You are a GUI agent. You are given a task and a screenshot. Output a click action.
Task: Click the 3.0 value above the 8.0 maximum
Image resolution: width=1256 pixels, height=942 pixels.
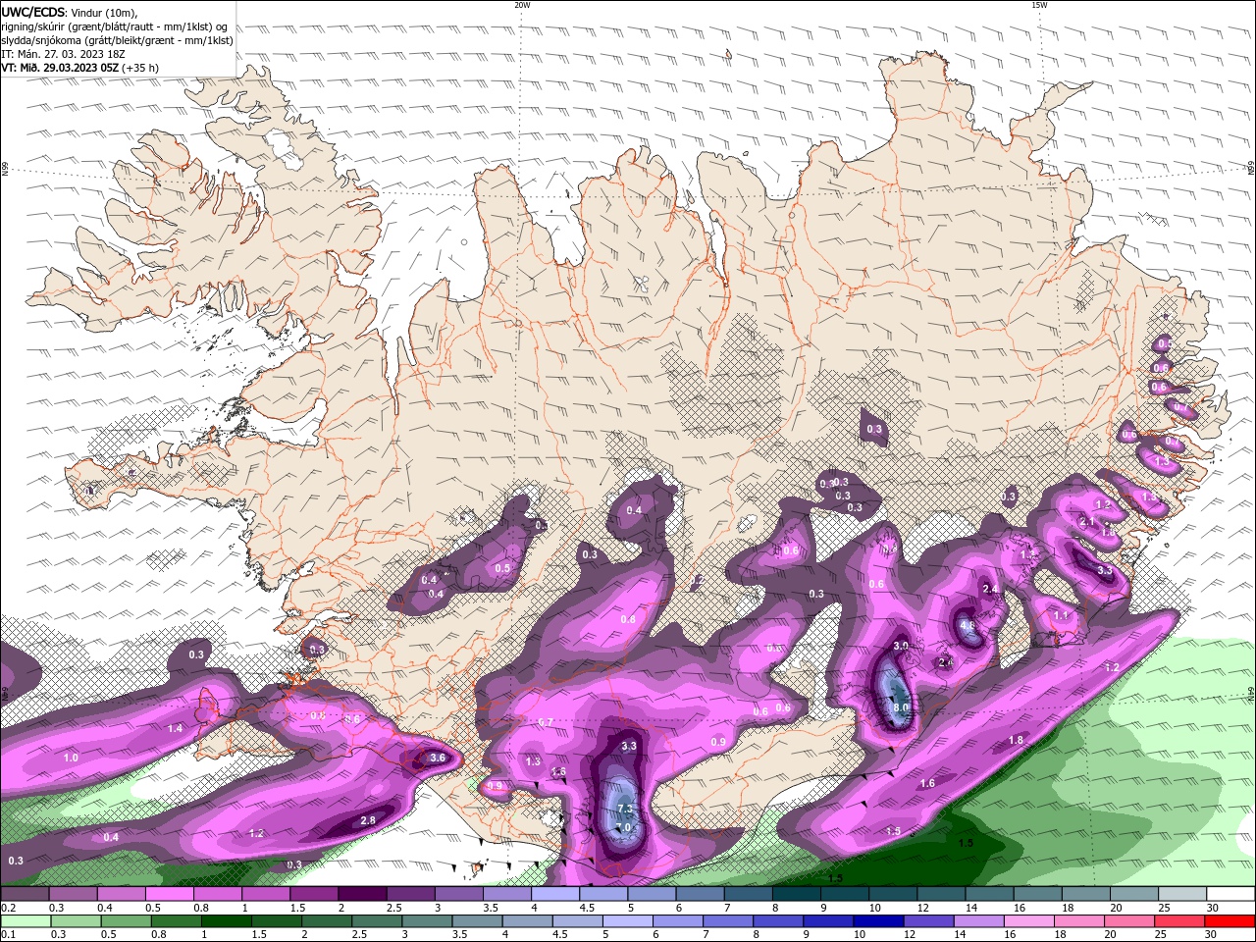[900, 646]
